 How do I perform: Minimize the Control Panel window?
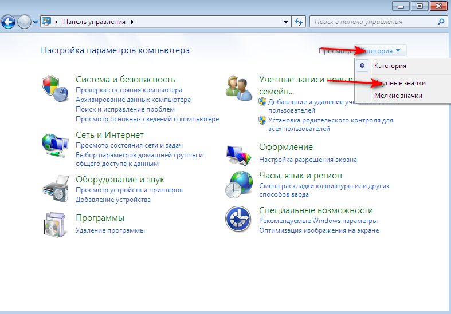[401, 6]
